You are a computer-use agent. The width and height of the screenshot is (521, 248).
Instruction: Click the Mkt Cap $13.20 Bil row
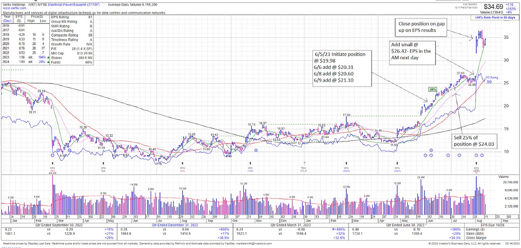72,53
